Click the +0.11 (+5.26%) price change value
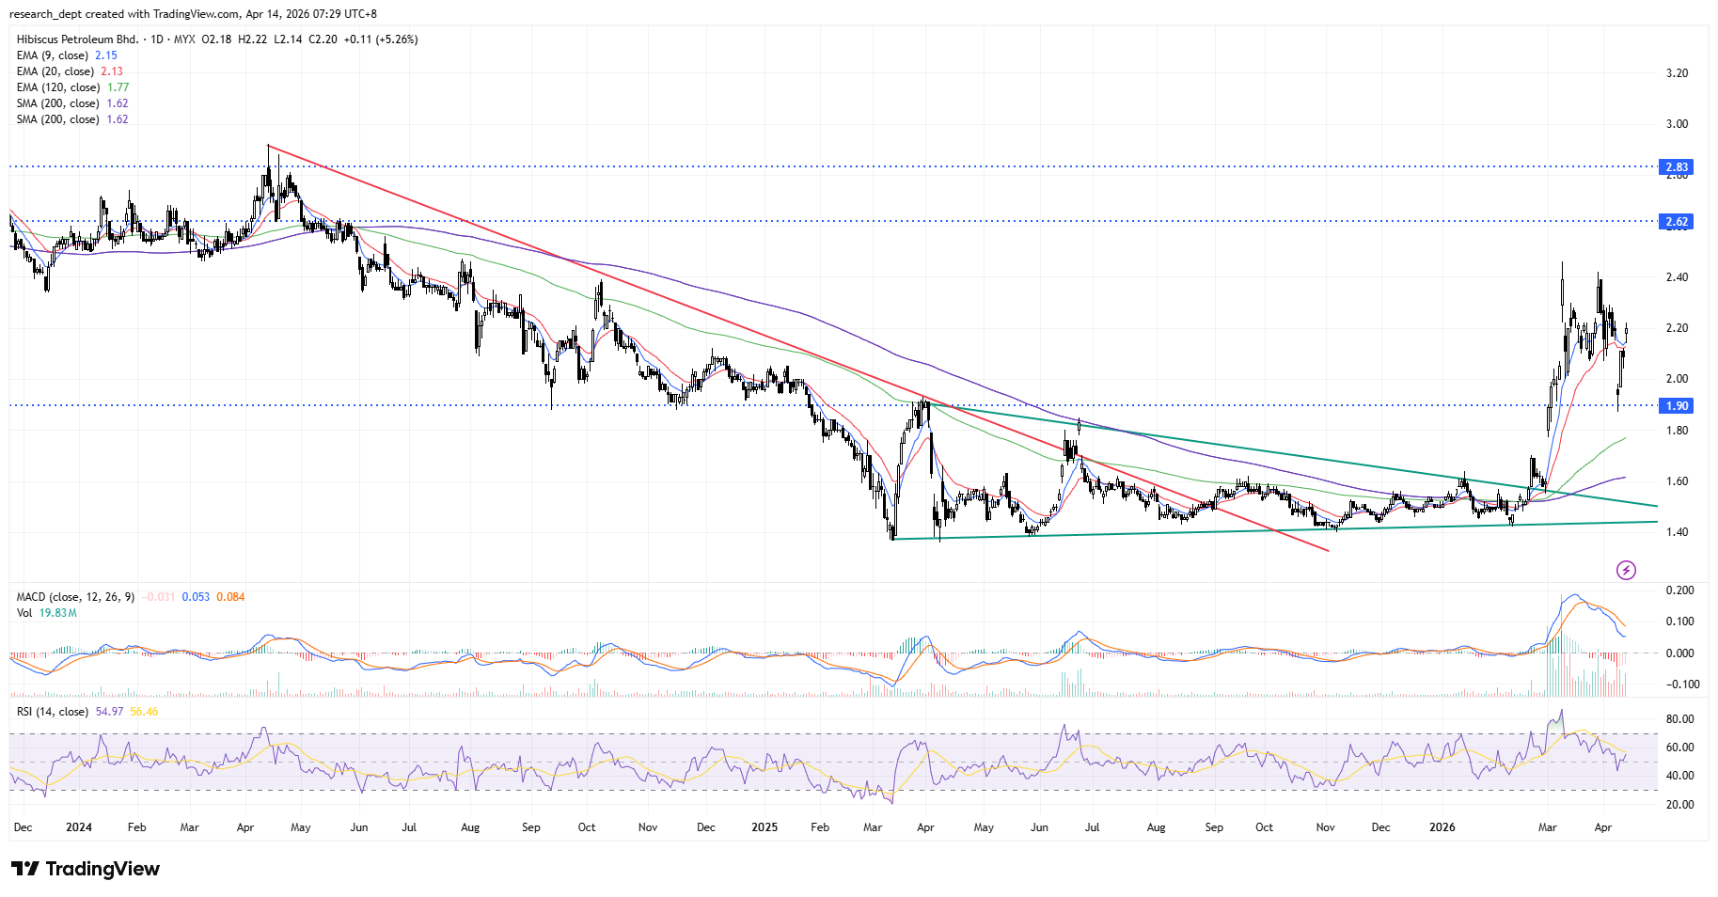Screen dimensions: 1718x897 click(x=381, y=39)
